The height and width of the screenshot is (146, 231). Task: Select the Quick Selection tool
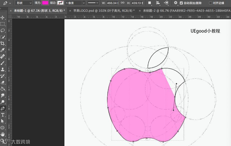(2, 37)
